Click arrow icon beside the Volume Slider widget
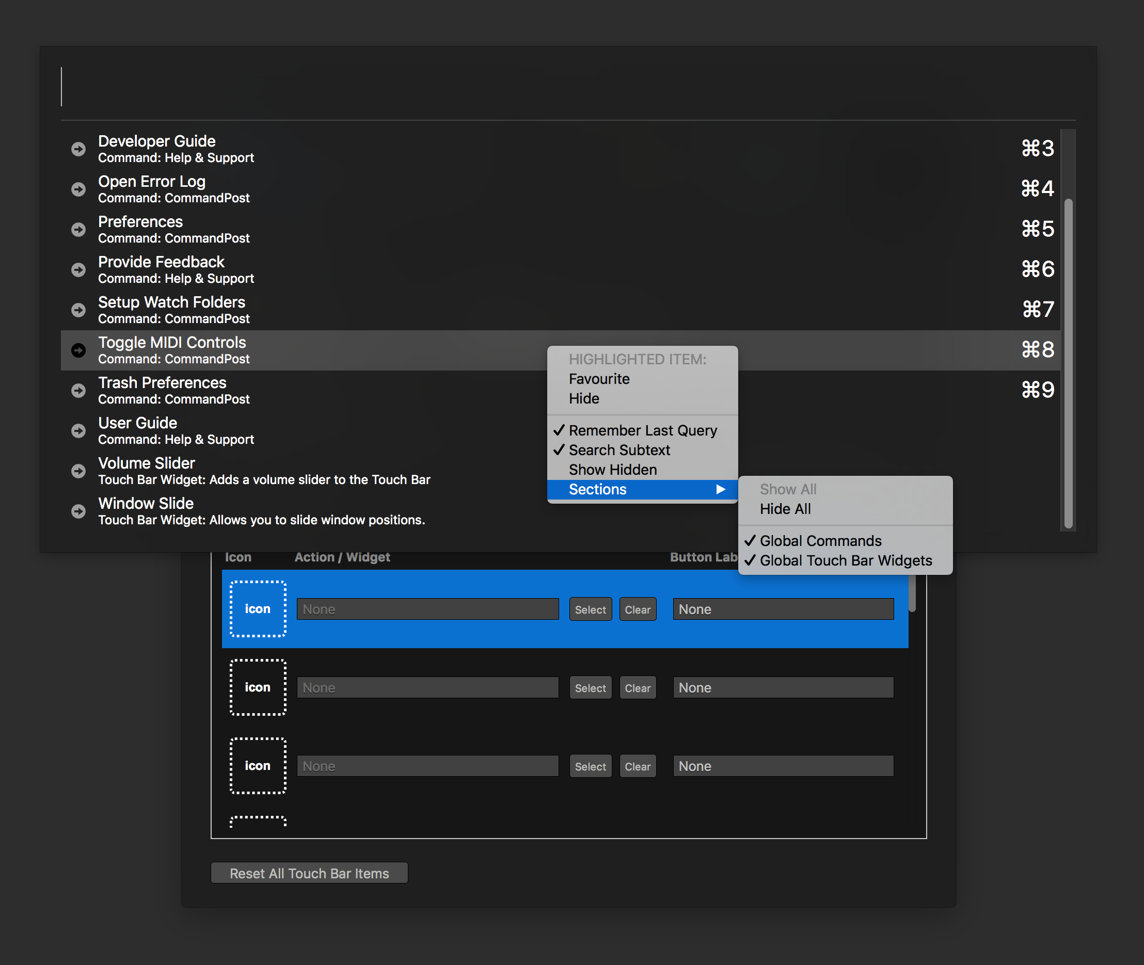Image resolution: width=1144 pixels, height=965 pixels. click(79, 471)
